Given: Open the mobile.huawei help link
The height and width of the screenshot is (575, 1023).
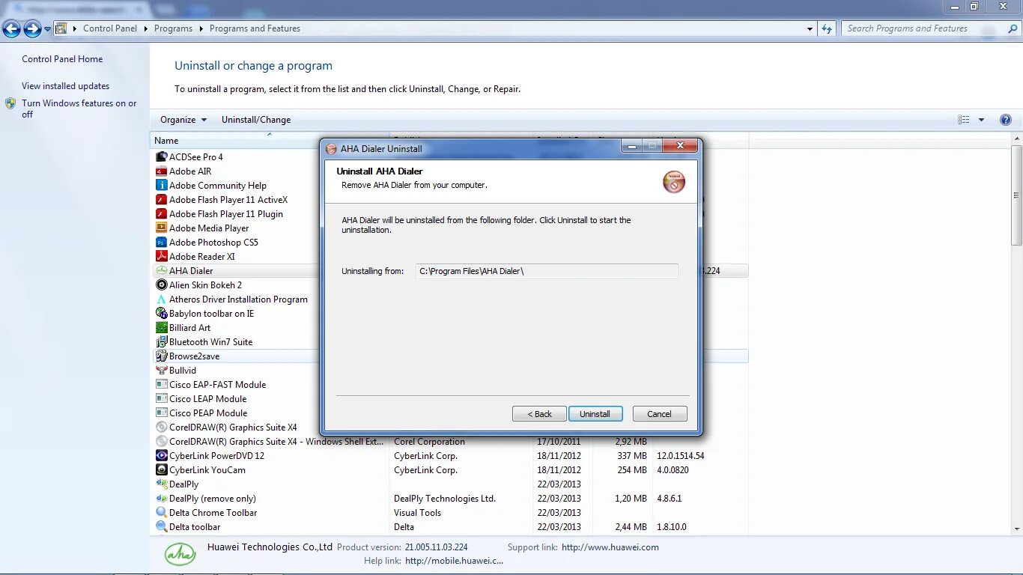Looking at the screenshot, I should pos(455,561).
